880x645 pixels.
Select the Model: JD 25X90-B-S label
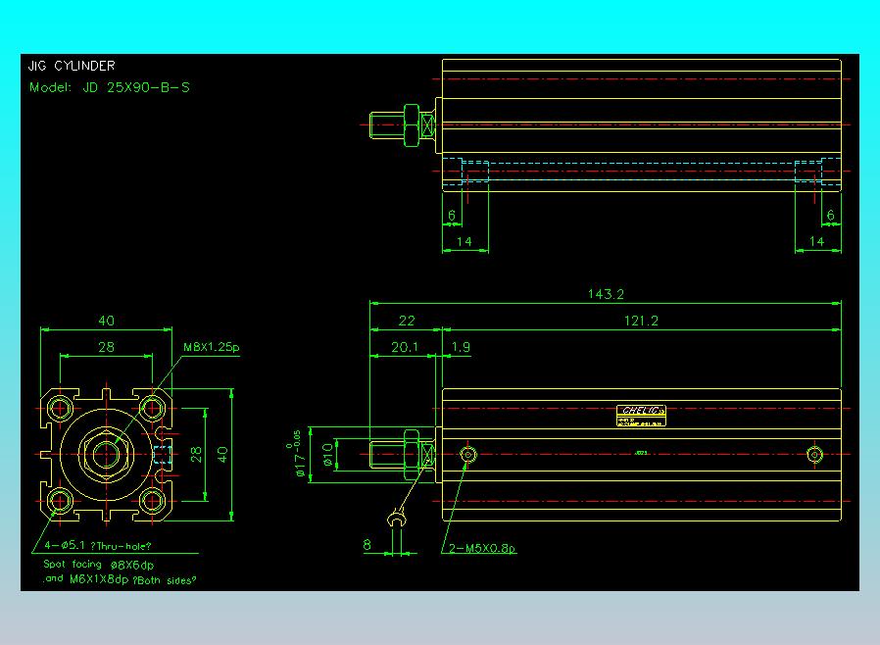point(110,87)
